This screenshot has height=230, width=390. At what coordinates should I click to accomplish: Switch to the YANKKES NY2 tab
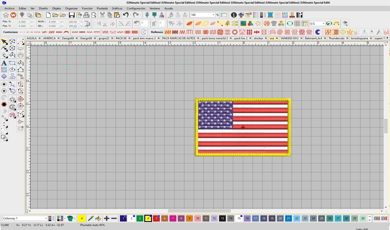(x=289, y=38)
